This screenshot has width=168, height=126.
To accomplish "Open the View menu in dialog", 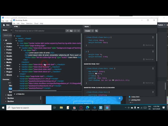I will 23,23.
